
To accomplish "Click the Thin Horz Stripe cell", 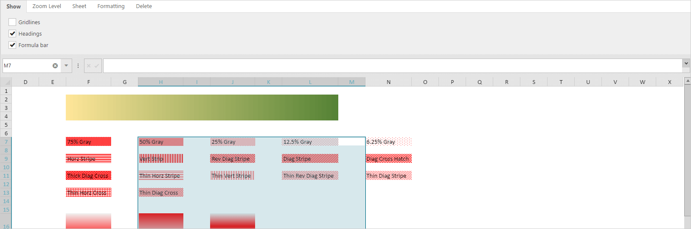I will point(161,176).
